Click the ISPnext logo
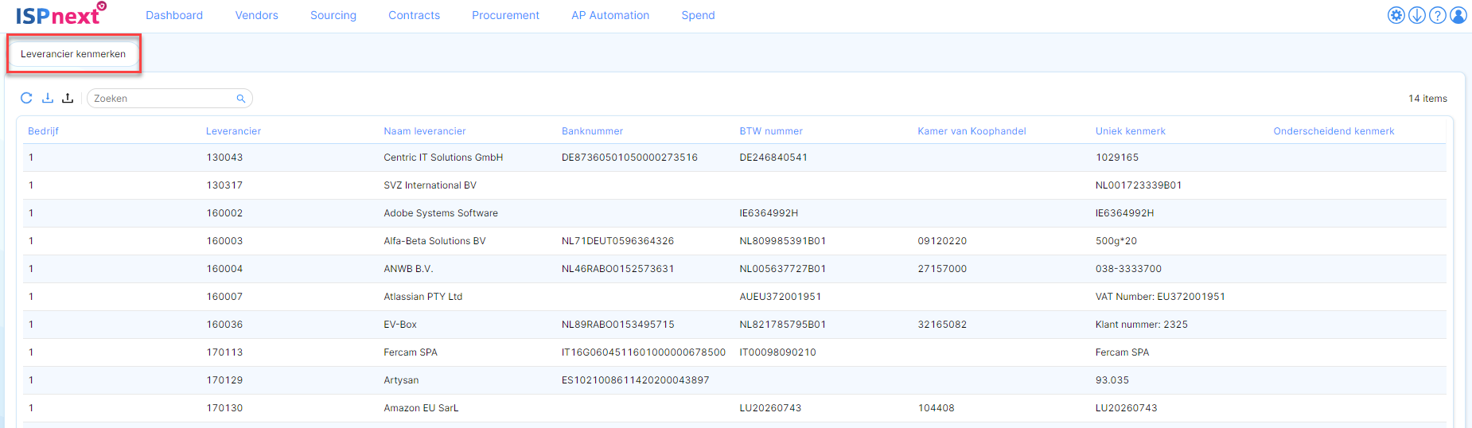This screenshot has height=428, width=1472. (x=60, y=14)
